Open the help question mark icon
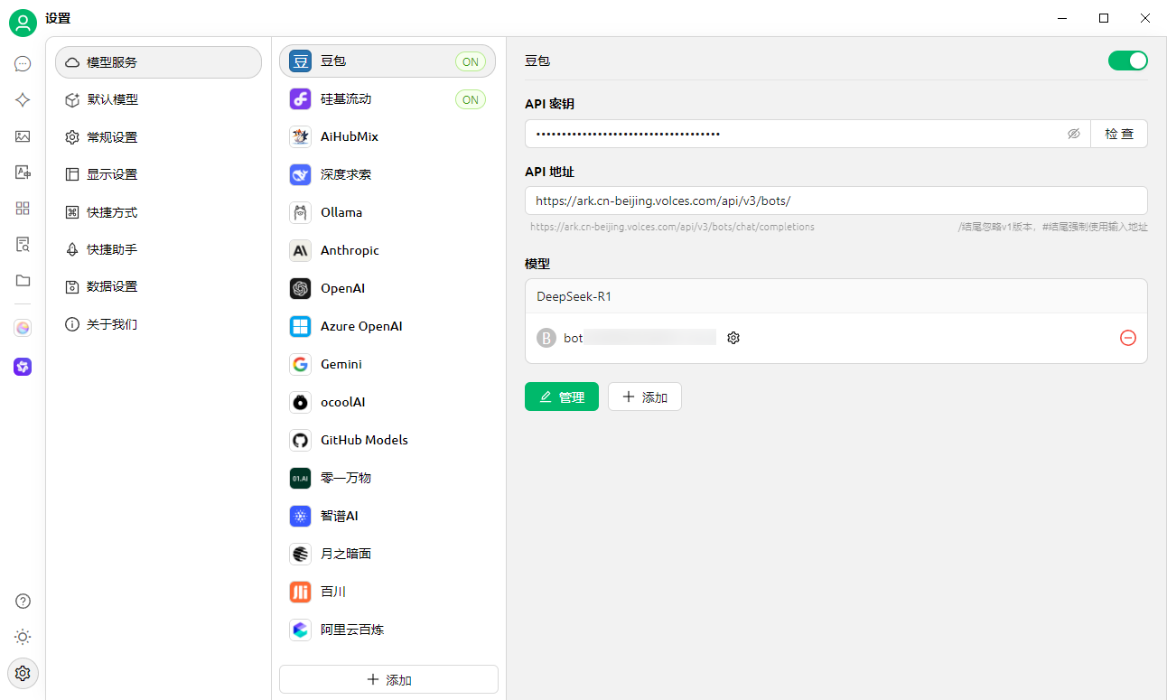 coord(23,602)
